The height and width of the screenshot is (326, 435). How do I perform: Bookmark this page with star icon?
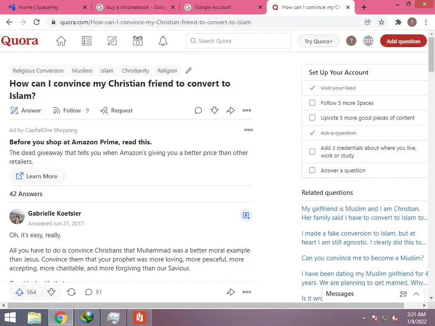pyautogui.click(x=381, y=22)
